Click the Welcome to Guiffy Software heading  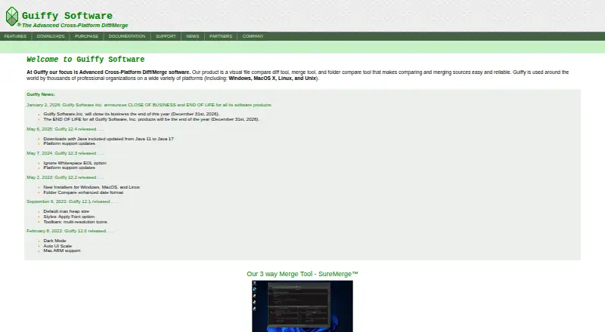click(85, 60)
